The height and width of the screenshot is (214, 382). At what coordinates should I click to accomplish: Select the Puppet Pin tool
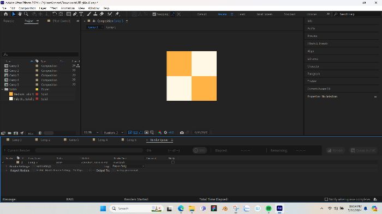117,14
